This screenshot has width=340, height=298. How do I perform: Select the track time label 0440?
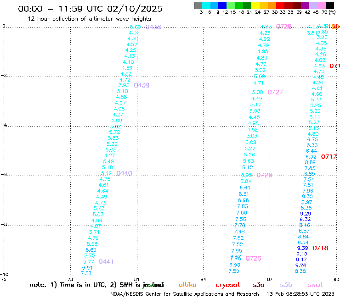[124, 173]
